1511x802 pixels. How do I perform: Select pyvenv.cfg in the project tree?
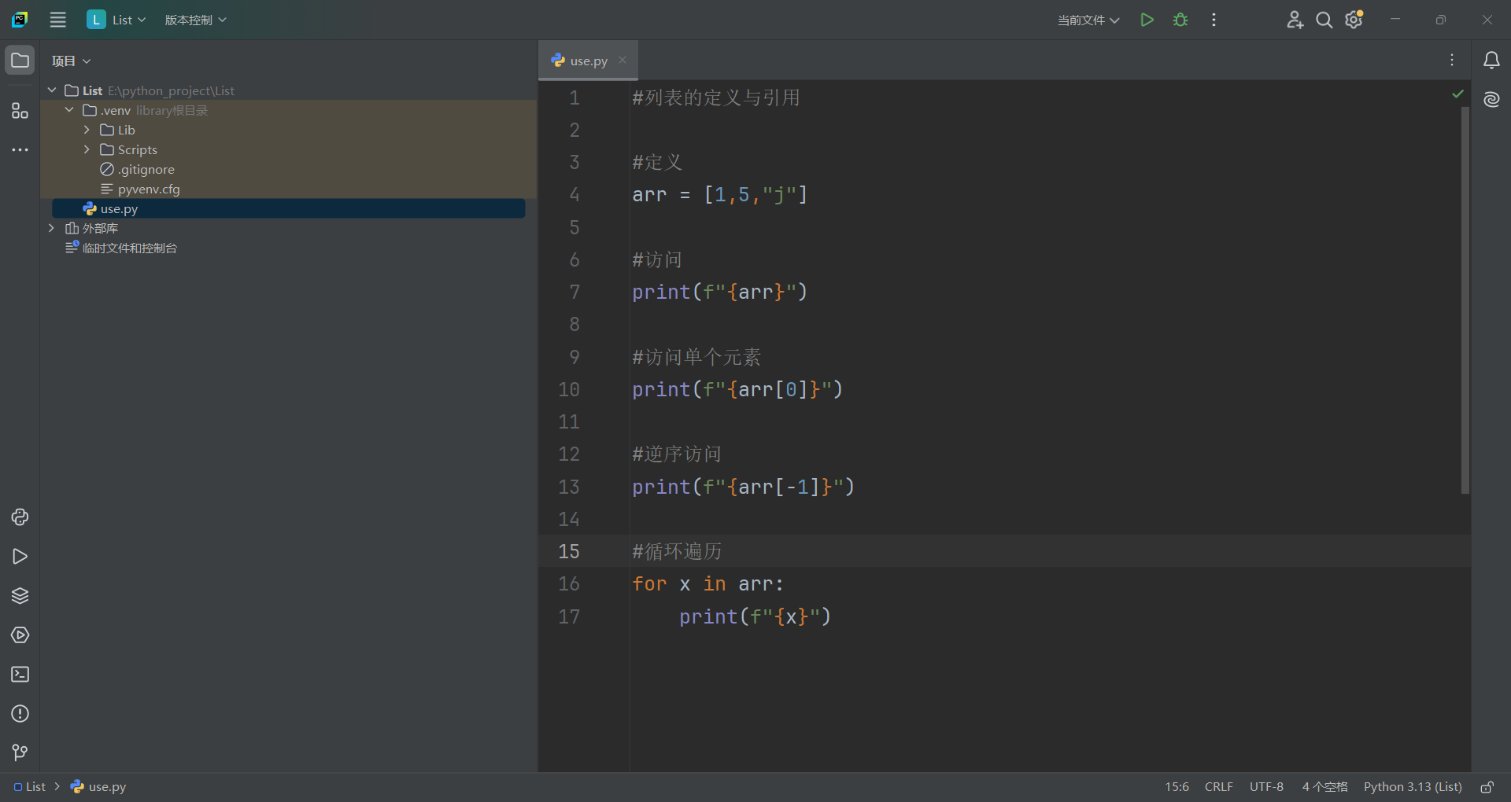(x=148, y=189)
